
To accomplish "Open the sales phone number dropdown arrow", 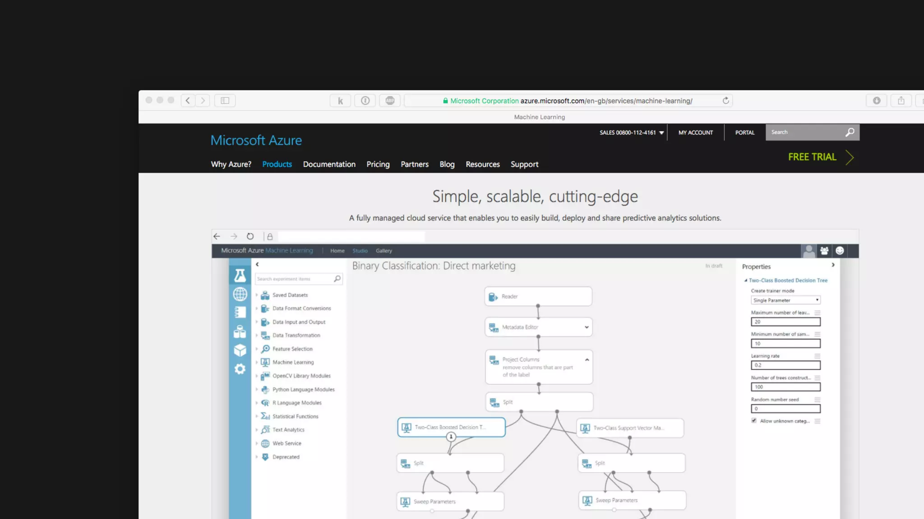I will (661, 133).
